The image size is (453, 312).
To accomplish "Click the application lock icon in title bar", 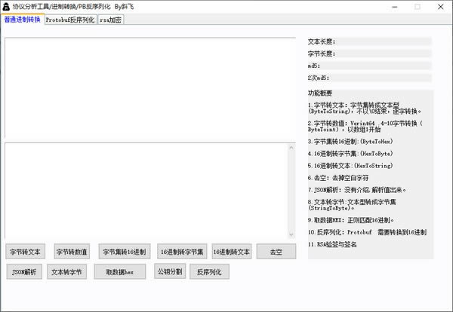I will pos(6,7).
